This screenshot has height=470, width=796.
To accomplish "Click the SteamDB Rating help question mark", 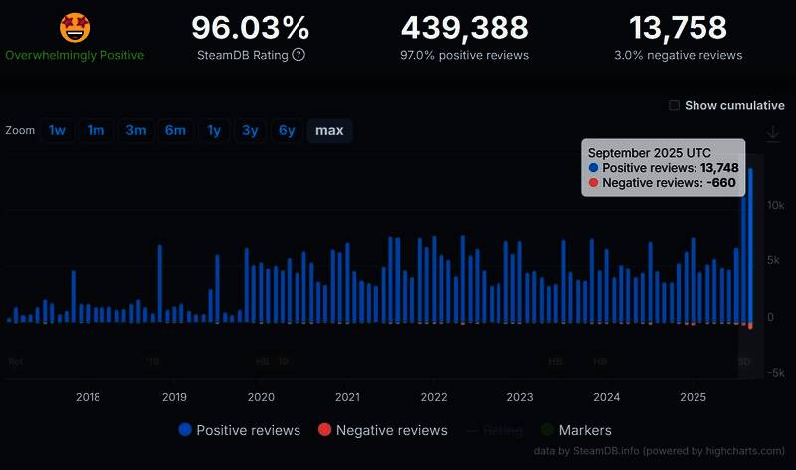I will 298,55.
